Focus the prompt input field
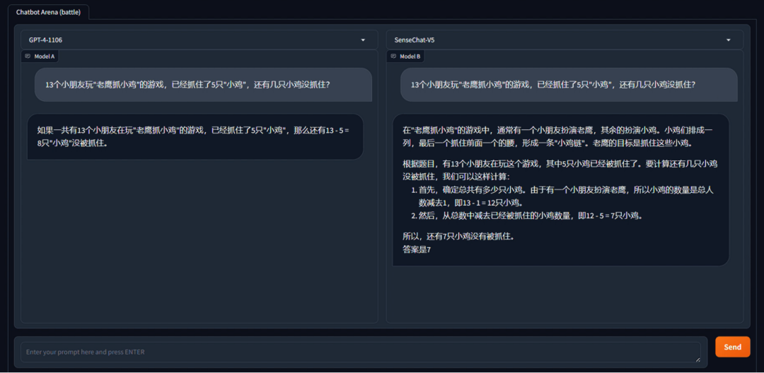Image resolution: width=764 pixels, height=373 pixels. pos(361,352)
